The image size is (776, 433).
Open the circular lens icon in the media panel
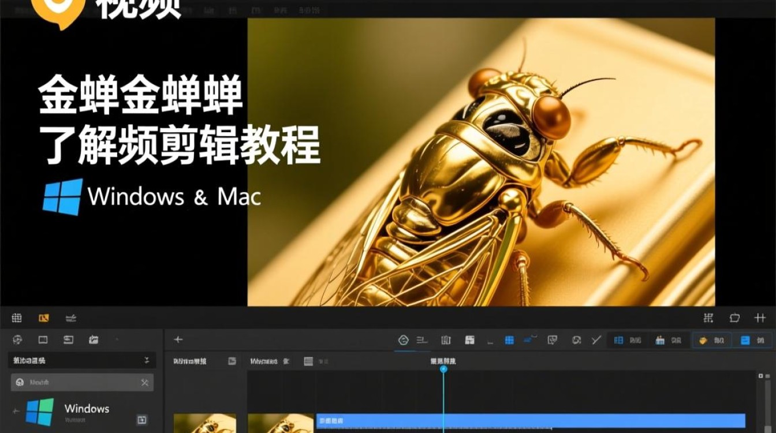tap(17, 340)
